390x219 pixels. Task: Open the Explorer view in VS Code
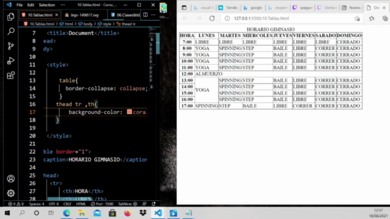pos(11,16)
